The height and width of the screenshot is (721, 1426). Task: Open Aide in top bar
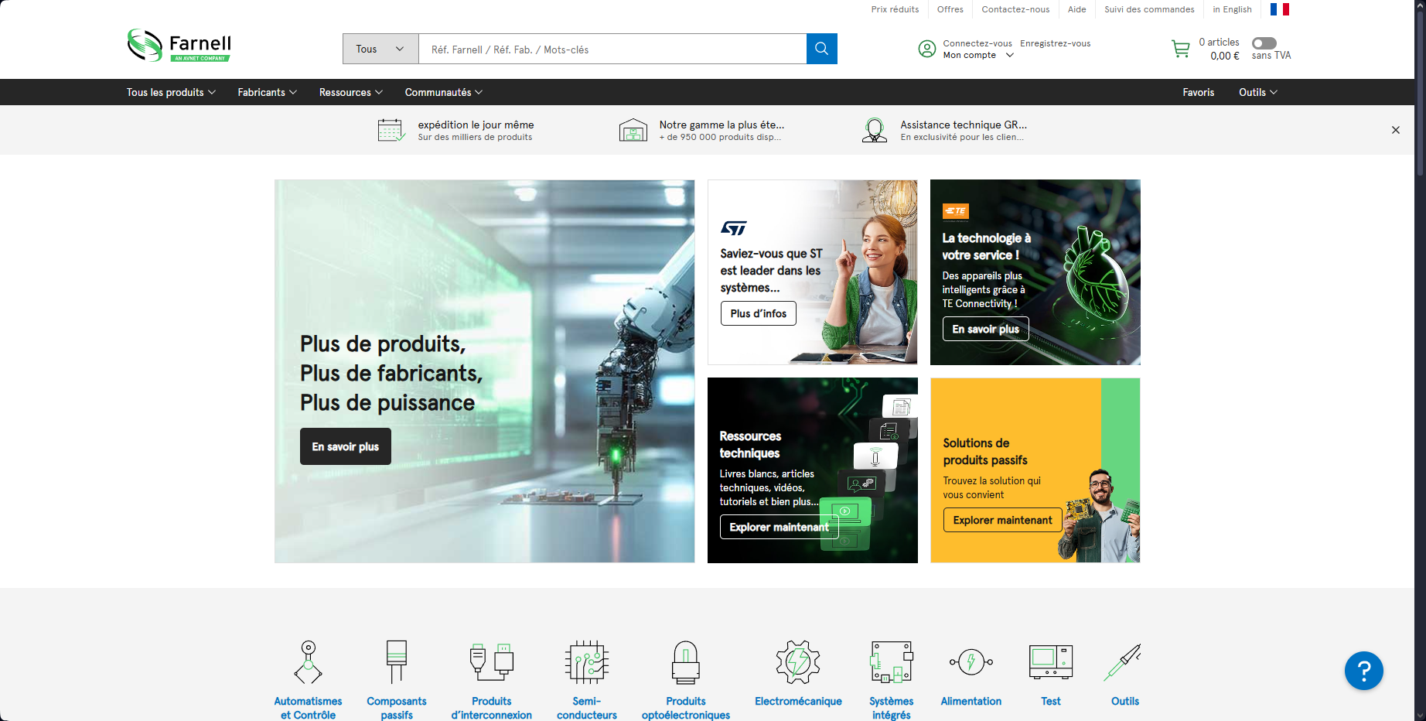coord(1077,9)
